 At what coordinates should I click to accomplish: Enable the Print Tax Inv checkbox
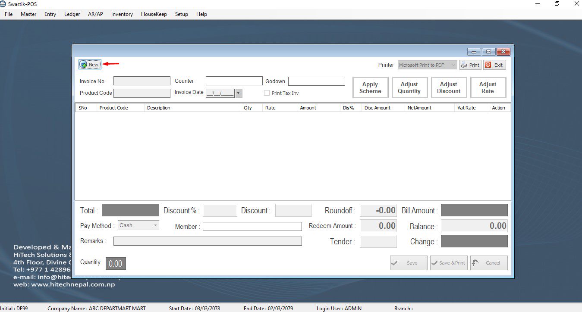tap(267, 93)
